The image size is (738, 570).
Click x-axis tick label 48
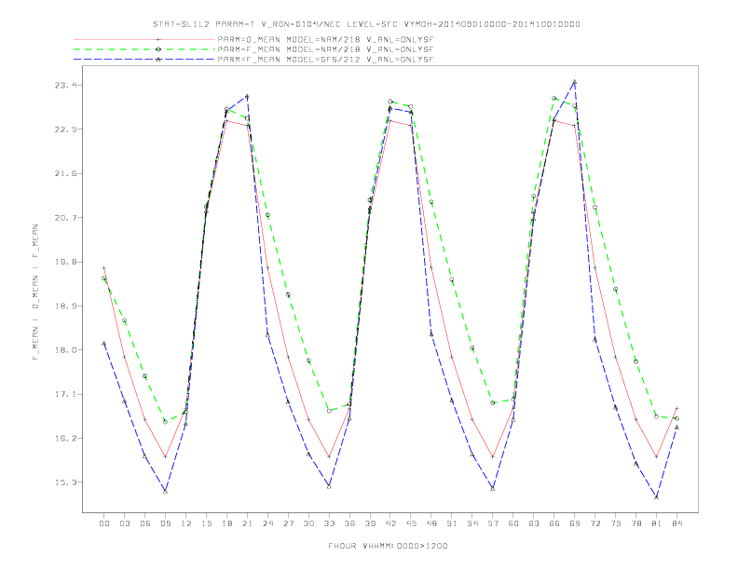[x=431, y=523]
